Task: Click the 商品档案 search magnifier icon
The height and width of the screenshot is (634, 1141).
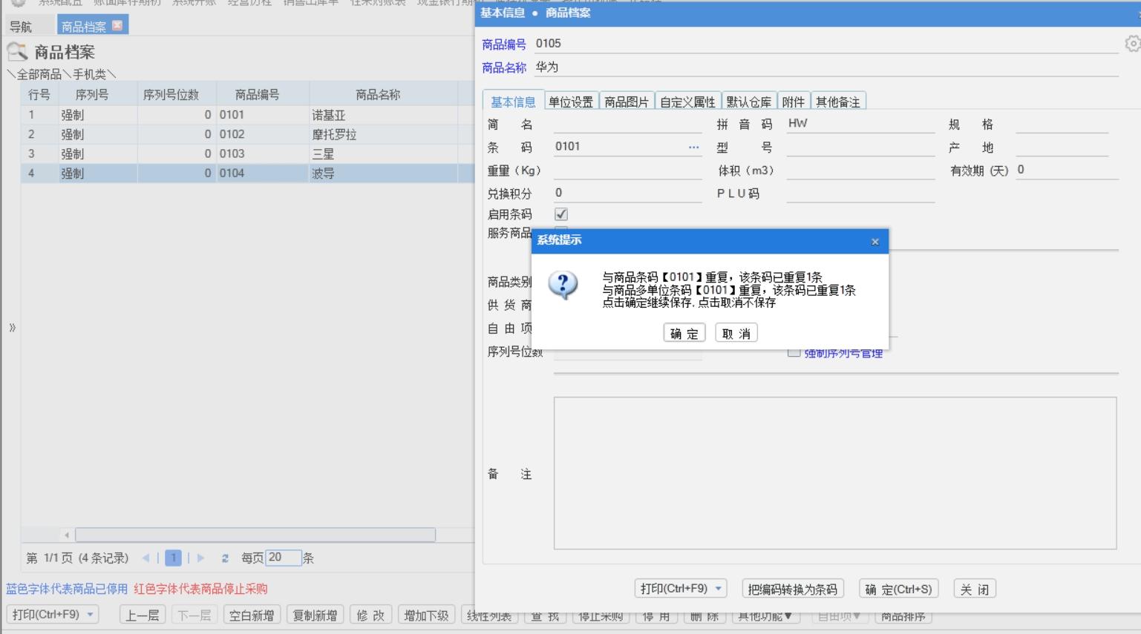Action: tap(17, 52)
